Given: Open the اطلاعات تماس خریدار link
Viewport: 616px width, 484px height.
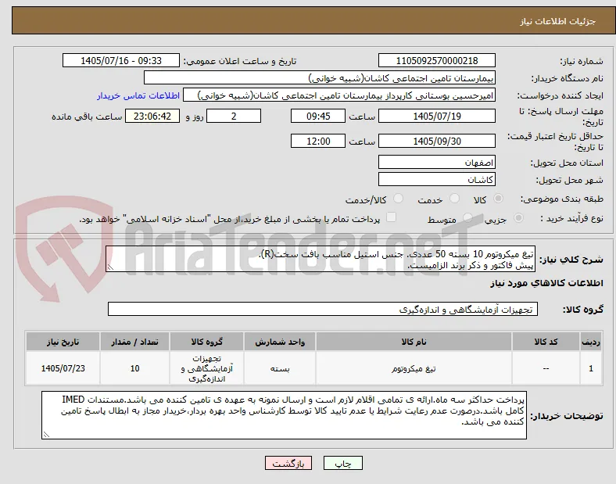Looking at the screenshot, I should 138,96.
